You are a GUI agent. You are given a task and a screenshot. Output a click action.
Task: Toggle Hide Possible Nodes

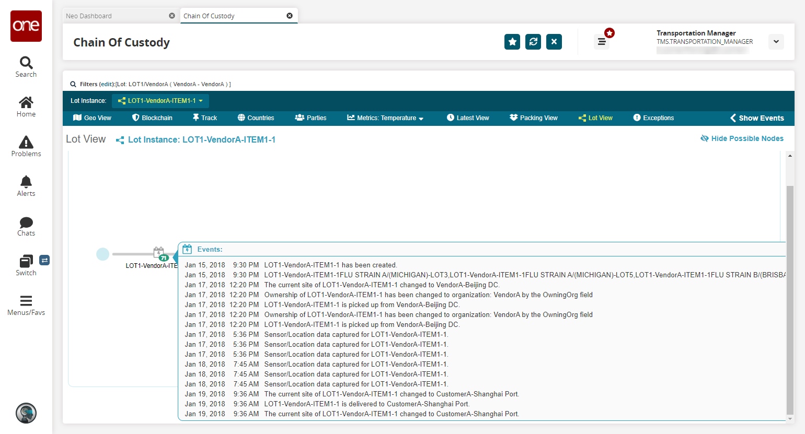[742, 138]
